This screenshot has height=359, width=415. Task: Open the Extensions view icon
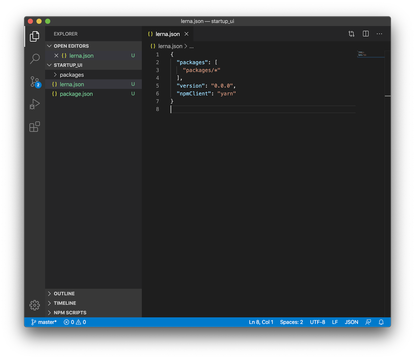pyautogui.click(x=34, y=127)
